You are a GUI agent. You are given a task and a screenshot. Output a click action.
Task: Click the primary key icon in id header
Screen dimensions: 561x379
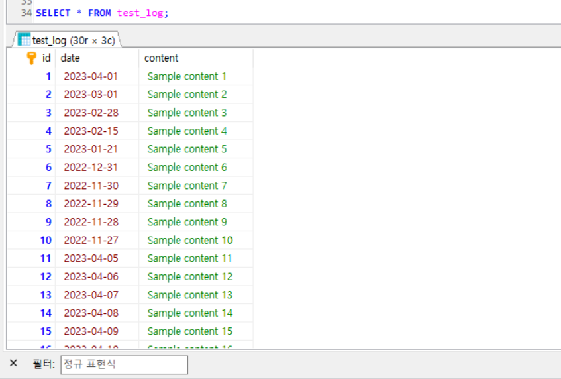(32, 58)
